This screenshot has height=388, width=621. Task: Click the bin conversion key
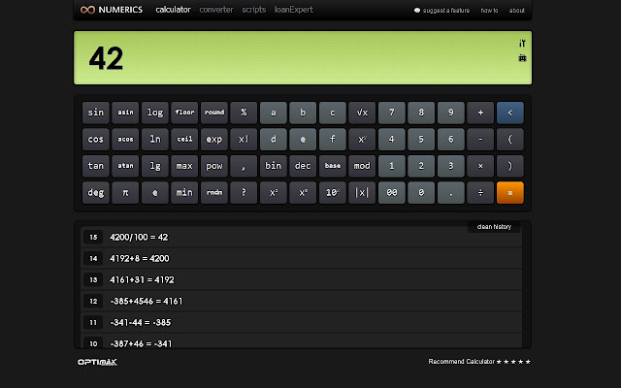pyautogui.click(x=274, y=166)
